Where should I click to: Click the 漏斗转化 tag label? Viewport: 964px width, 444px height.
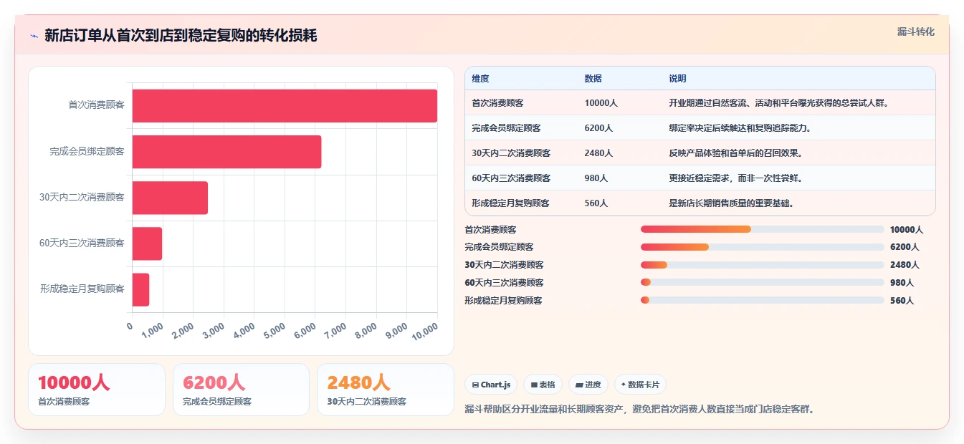point(915,32)
